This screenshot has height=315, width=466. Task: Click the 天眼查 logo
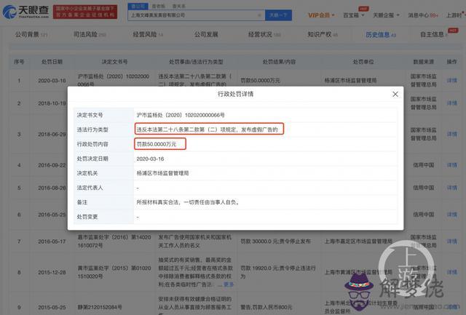[x=25, y=12]
